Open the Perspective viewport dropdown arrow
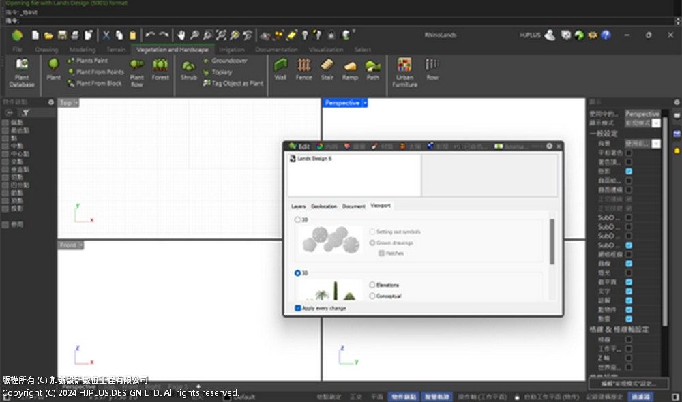682x402 pixels. [x=365, y=103]
